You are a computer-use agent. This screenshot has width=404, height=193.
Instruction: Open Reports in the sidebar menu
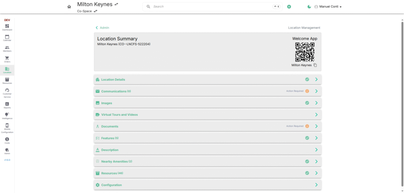pos(7,105)
